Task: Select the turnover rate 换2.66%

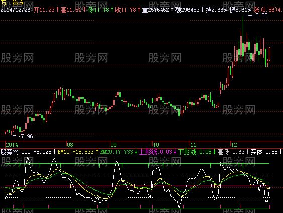Action: 216,10
